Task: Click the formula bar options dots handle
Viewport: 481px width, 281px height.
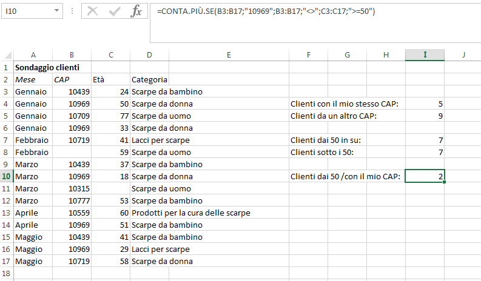Action: click(x=72, y=12)
